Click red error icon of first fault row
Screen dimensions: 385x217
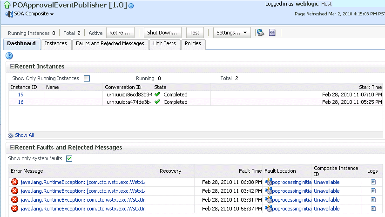(x=15, y=182)
